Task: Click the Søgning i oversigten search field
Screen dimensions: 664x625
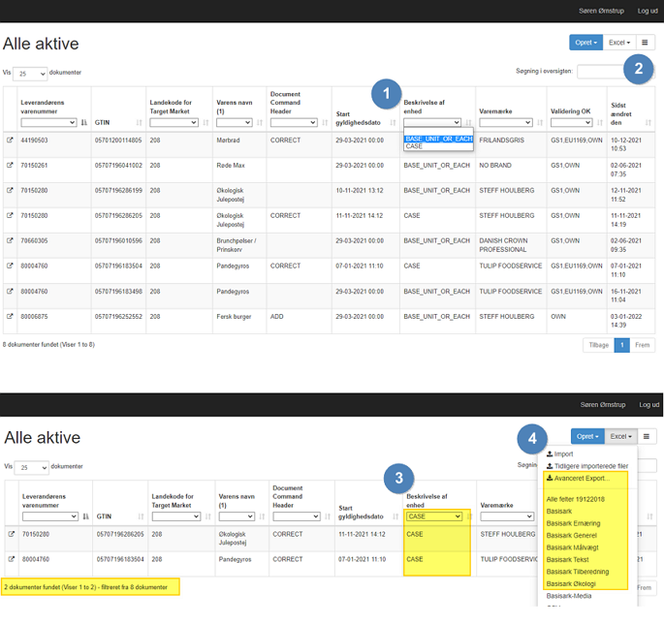Action: pyautogui.click(x=601, y=71)
